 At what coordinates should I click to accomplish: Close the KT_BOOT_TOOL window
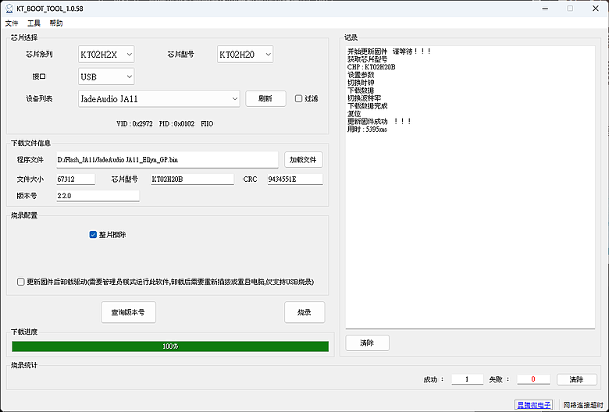pos(596,9)
